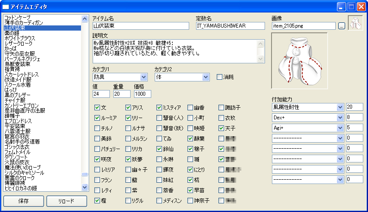
Task: Select コットンケープ in the item list
Action: click(18, 17)
